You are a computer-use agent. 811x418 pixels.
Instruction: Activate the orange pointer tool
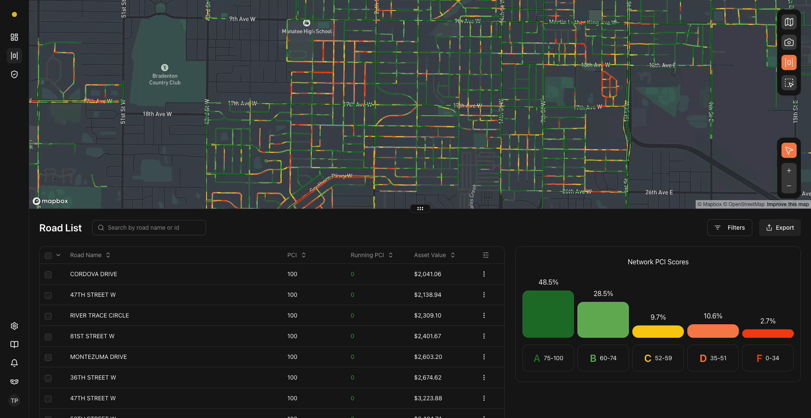click(x=789, y=150)
